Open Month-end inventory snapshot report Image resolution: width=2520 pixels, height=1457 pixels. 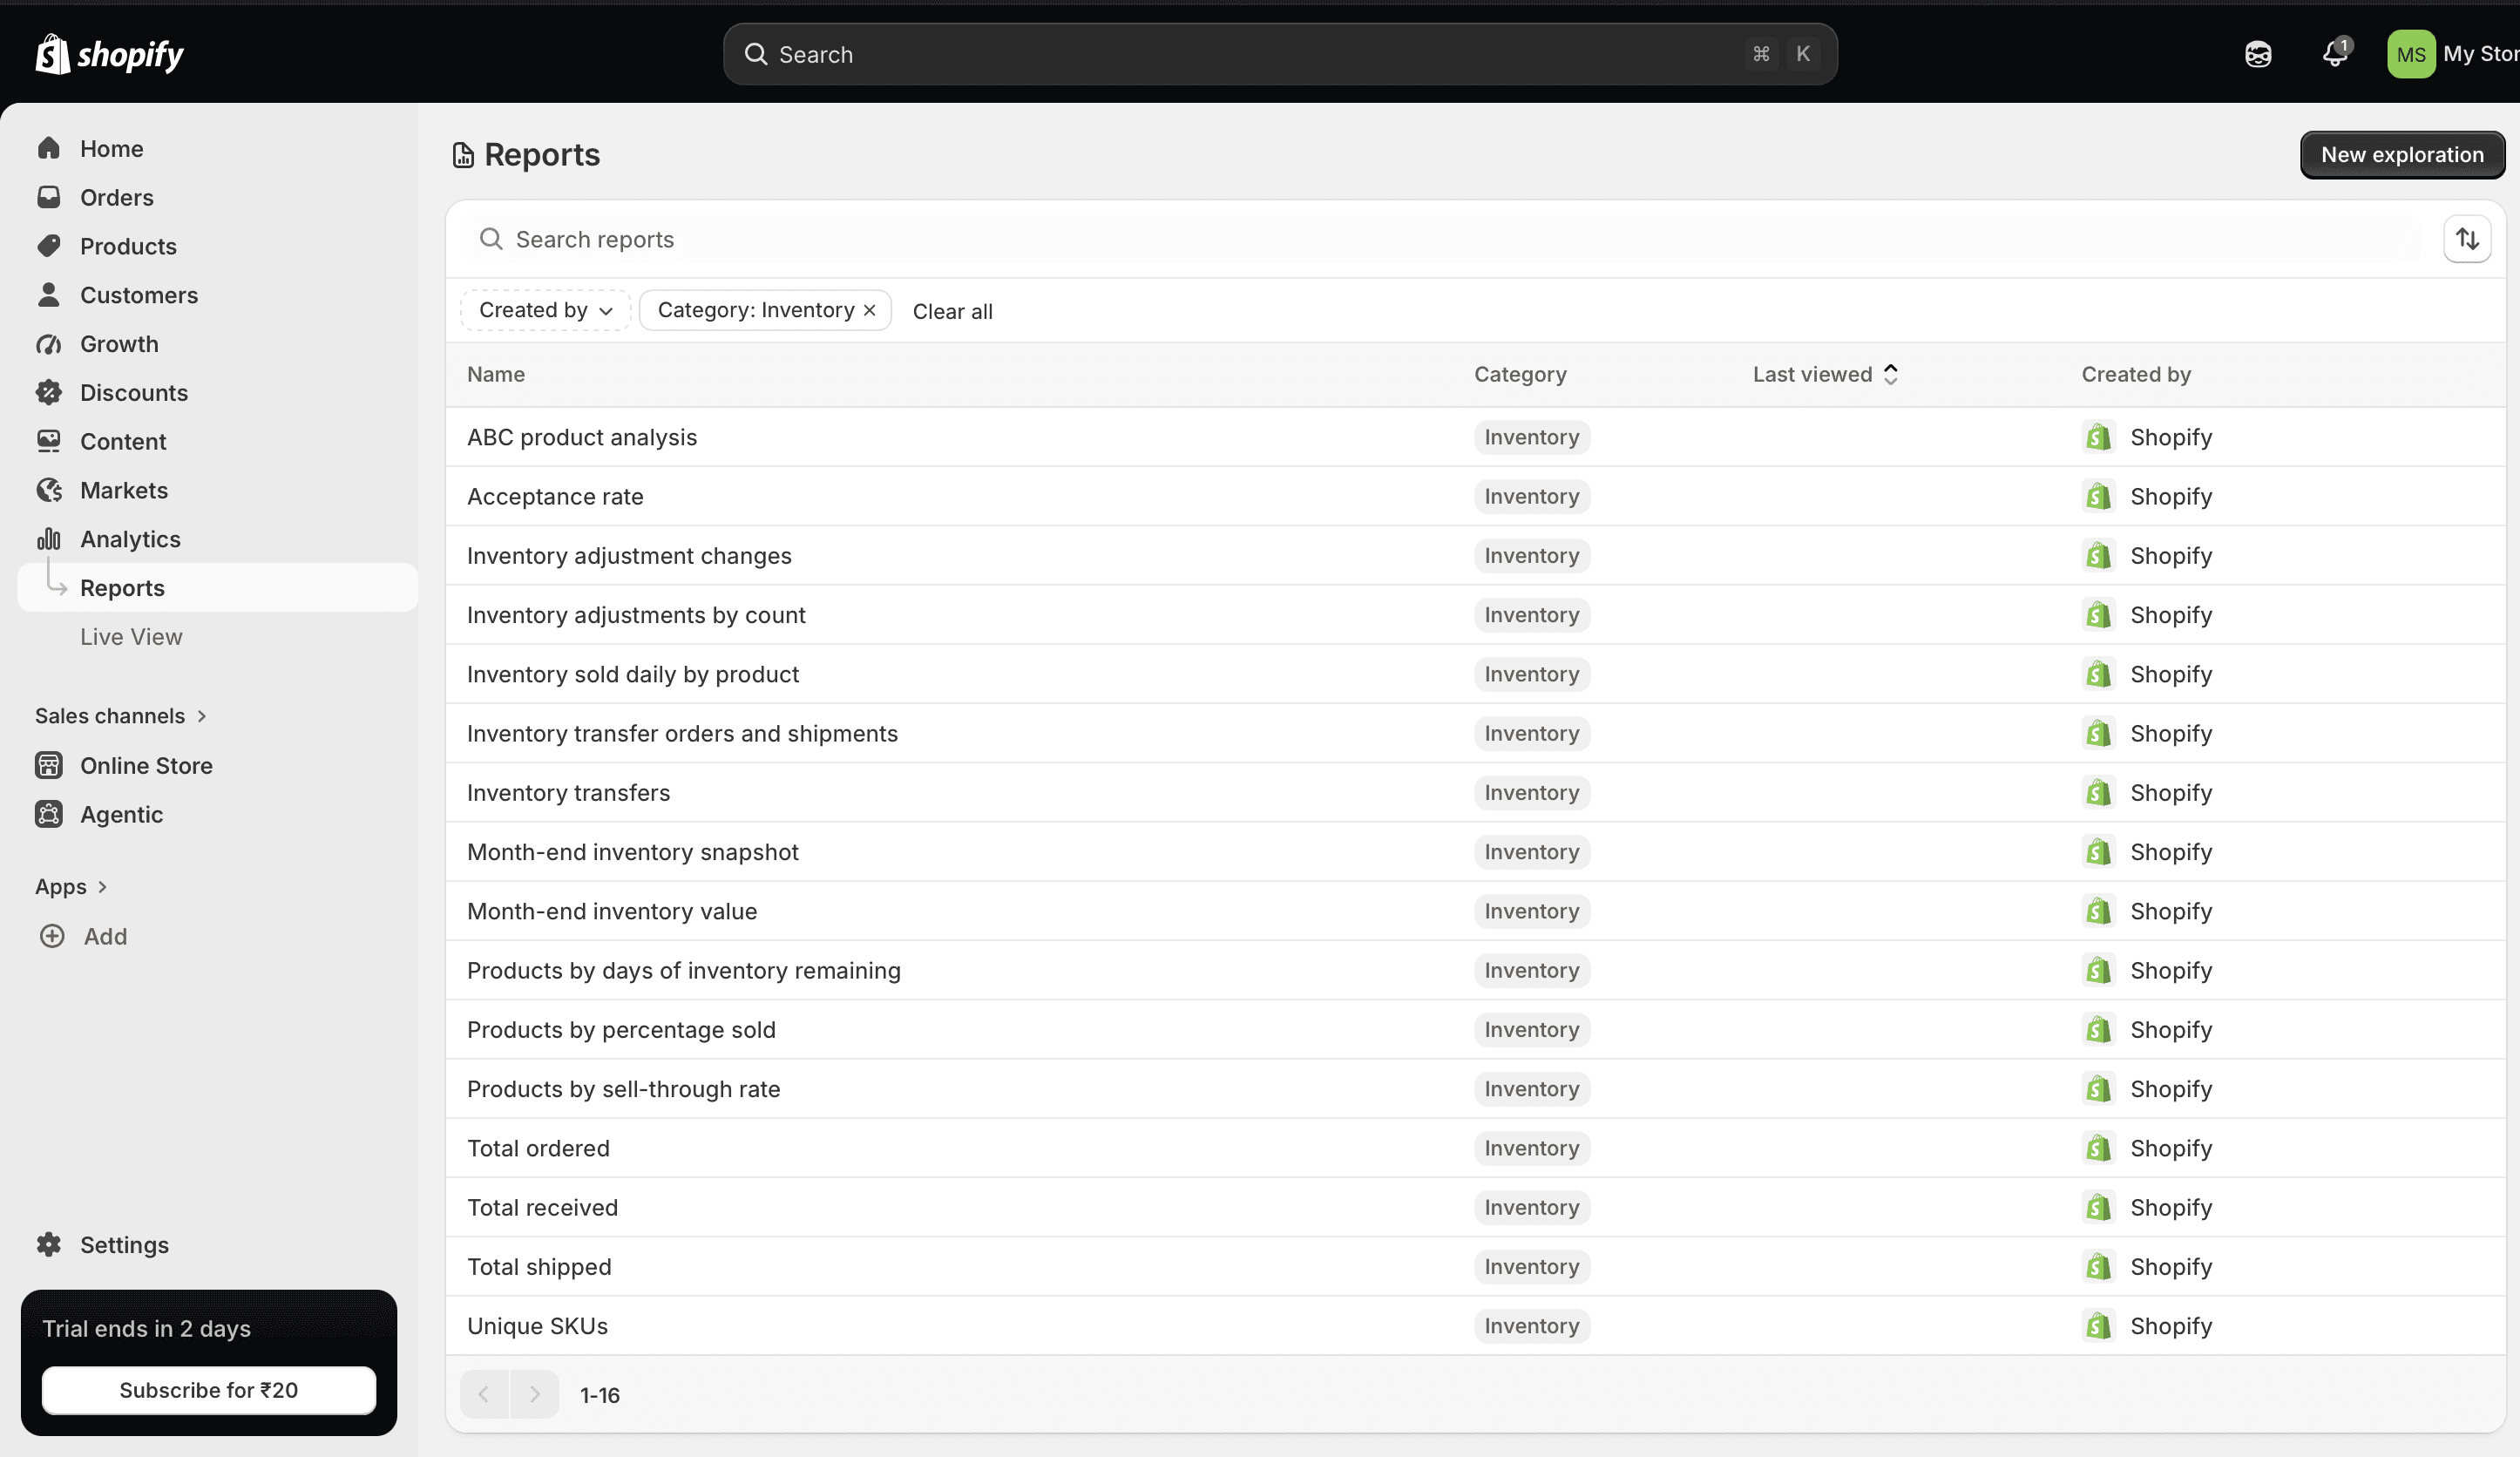point(632,852)
